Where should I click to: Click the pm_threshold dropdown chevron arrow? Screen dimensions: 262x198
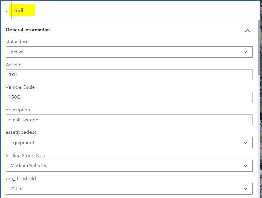point(245,189)
